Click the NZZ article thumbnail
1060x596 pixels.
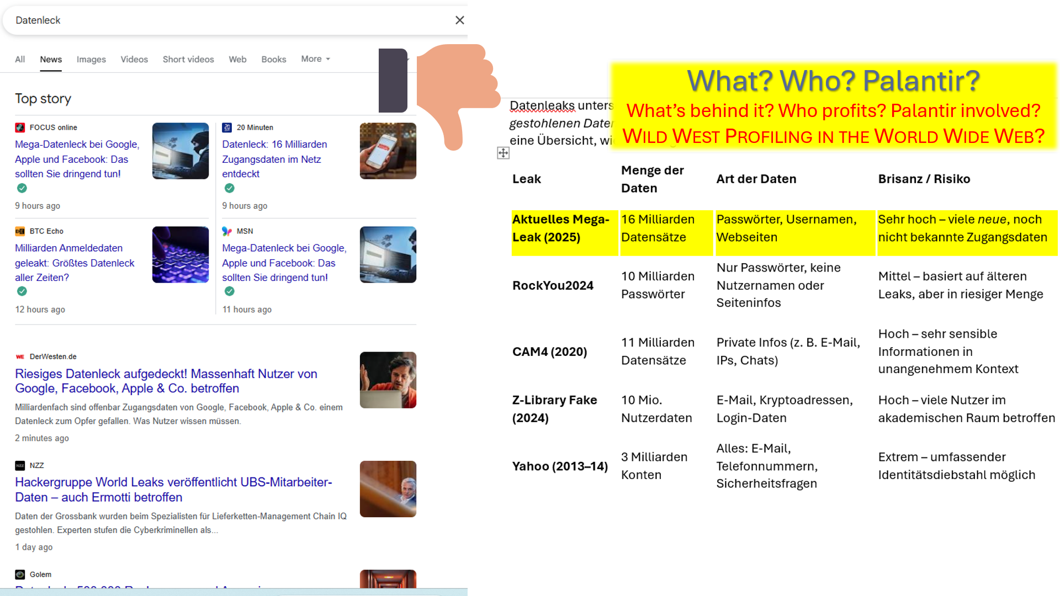click(x=388, y=489)
